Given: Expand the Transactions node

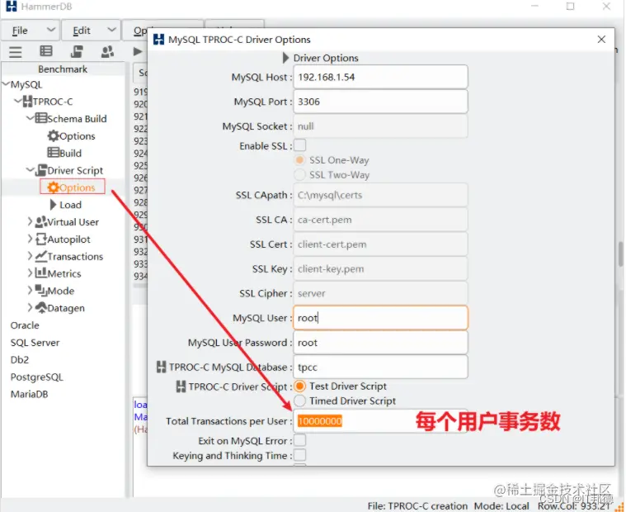Looking at the screenshot, I should point(30,256).
